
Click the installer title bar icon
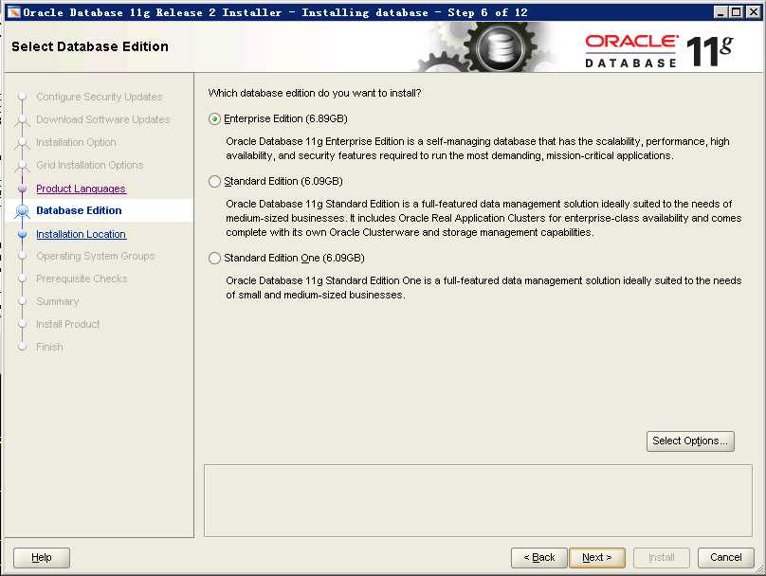coord(13,12)
